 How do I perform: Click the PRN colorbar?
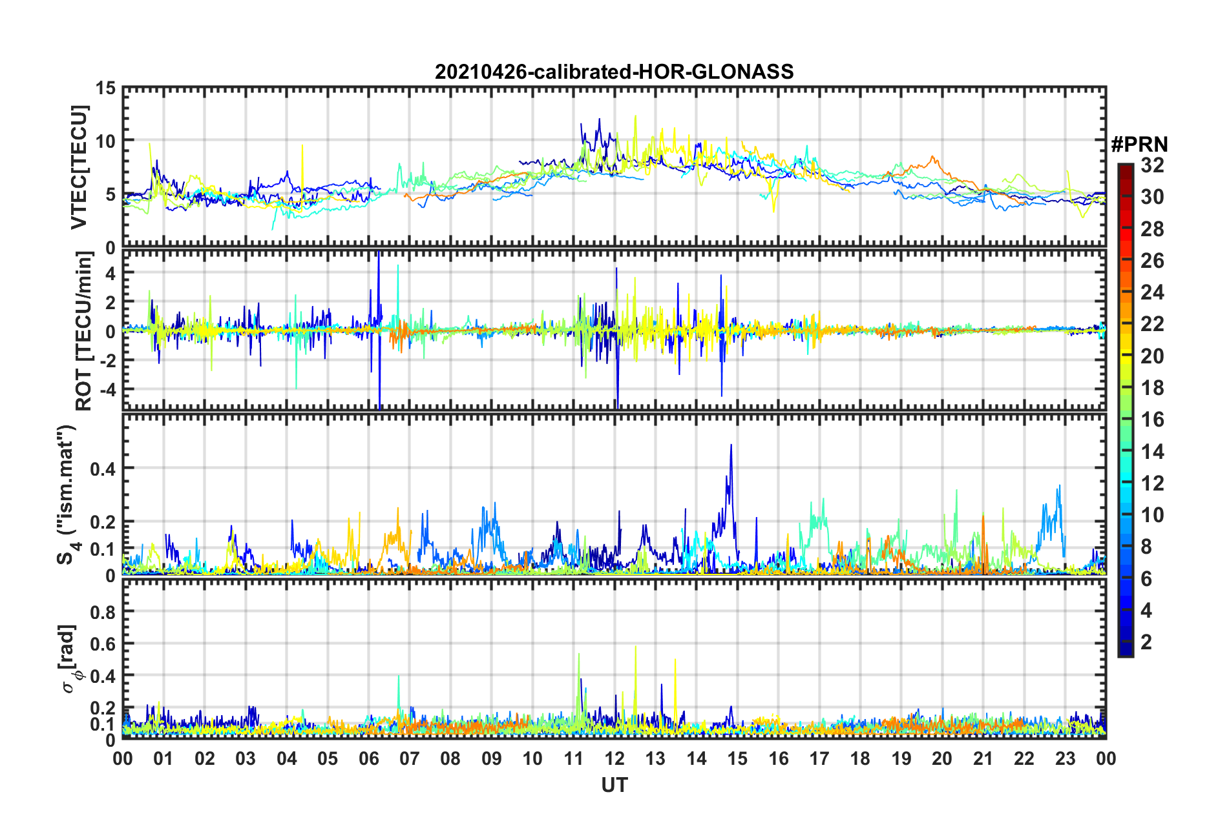(1125, 410)
